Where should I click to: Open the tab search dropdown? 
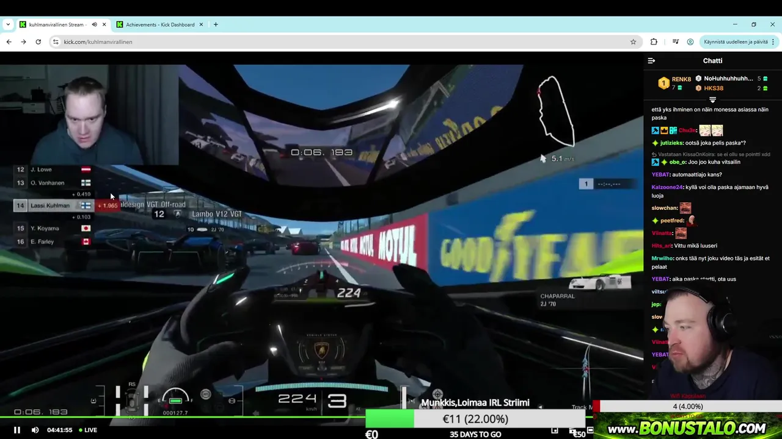click(x=8, y=25)
